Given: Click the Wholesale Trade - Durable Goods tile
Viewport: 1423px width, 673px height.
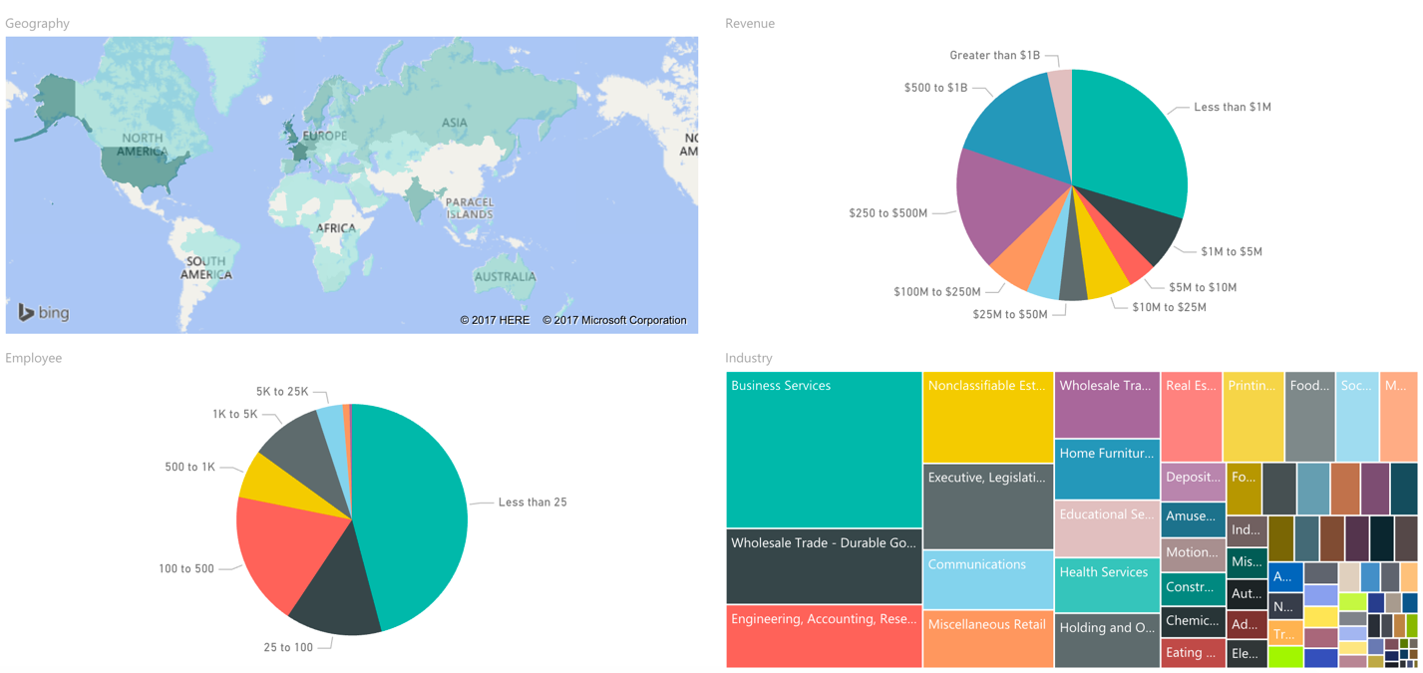Looking at the screenshot, I should [824, 566].
